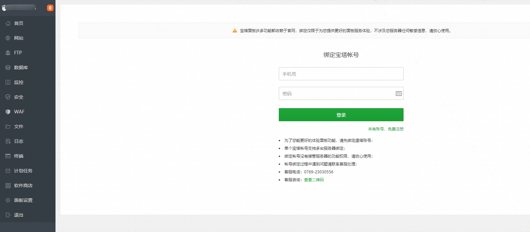530x232 pixels.
Task: Click the grid icon beside 软件商店
Action: tap(8, 185)
